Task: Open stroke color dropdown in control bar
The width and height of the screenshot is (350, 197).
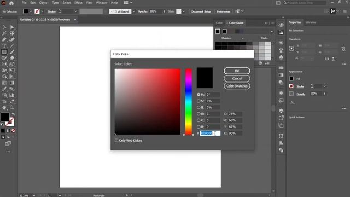Action: tap(42, 11)
